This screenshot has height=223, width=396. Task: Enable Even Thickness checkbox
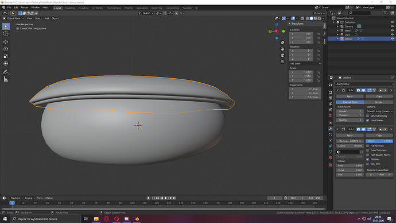click(x=367, y=151)
